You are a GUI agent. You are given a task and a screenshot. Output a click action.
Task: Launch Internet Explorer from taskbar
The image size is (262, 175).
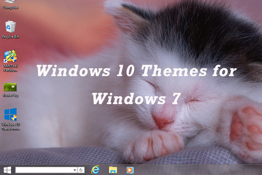pos(95,170)
